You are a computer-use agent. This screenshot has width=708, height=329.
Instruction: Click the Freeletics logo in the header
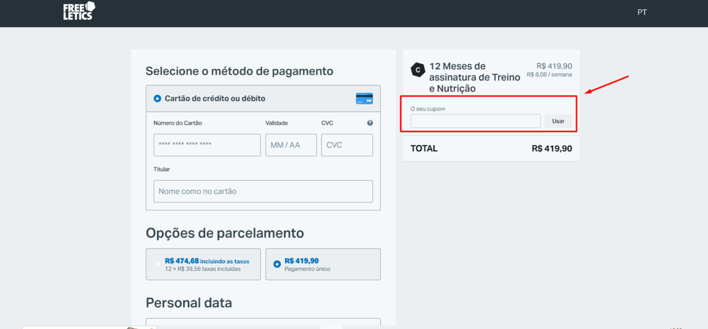point(79,11)
